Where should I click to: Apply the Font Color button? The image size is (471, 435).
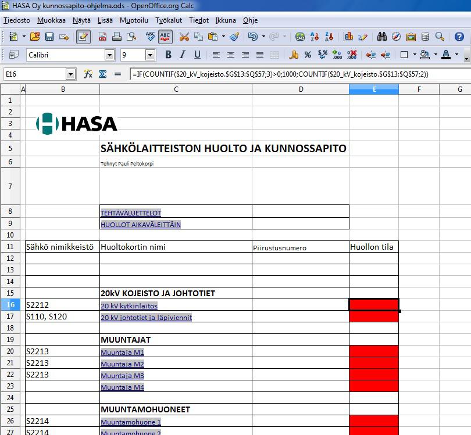point(446,55)
